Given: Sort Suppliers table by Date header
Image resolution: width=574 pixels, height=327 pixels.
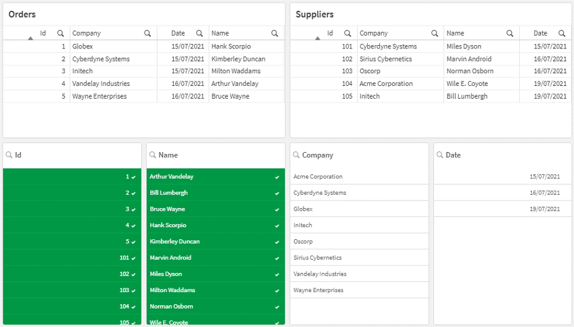Looking at the screenshot, I should point(540,33).
